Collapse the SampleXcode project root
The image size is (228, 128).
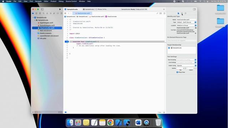coord(33,17)
